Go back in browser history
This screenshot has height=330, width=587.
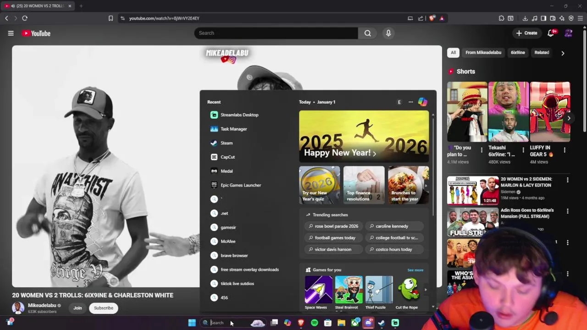pyautogui.click(x=6, y=18)
